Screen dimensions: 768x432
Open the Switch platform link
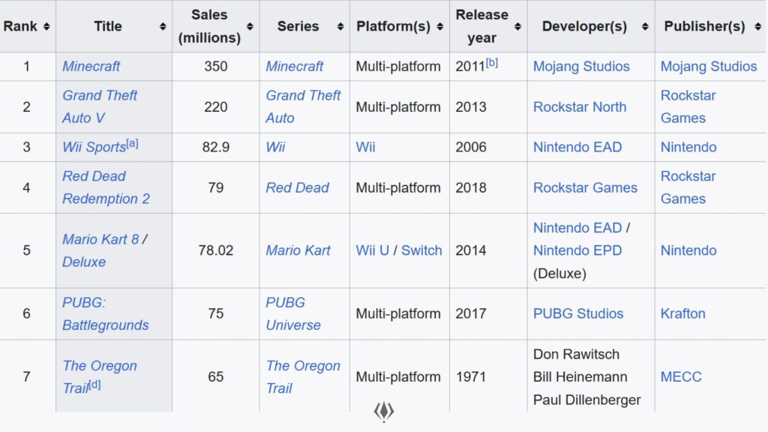click(x=421, y=250)
